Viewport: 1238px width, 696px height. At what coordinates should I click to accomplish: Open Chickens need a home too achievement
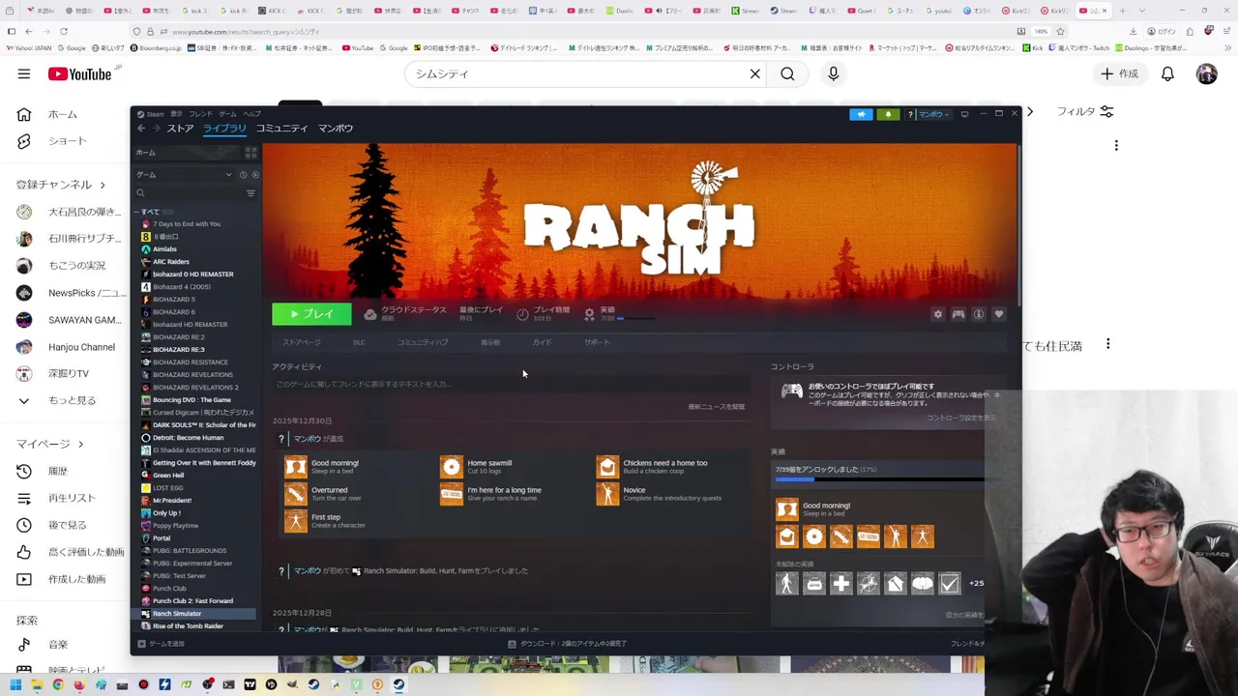[607, 467]
